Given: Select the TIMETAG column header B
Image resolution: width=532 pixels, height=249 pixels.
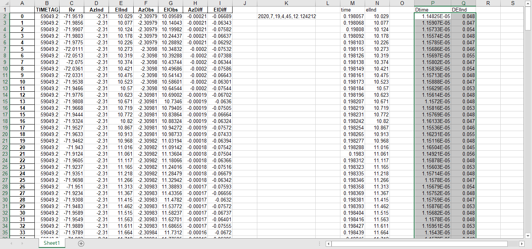Looking at the screenshot, I should (47, 3).
